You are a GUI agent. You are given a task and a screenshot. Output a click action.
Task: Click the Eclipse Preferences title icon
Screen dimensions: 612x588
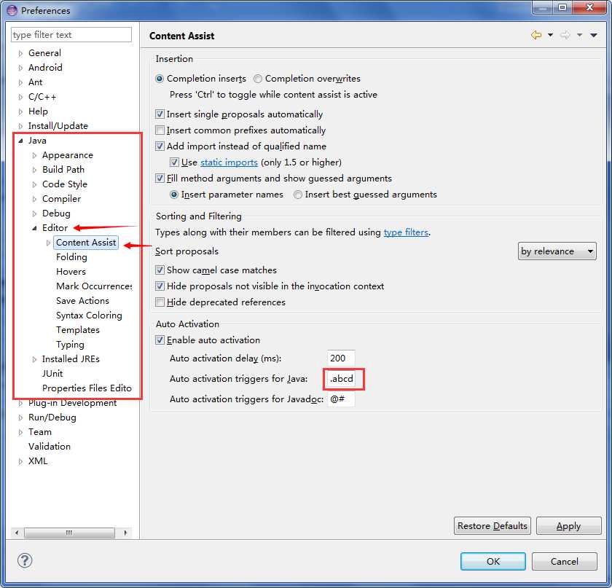tap(12, 10)
